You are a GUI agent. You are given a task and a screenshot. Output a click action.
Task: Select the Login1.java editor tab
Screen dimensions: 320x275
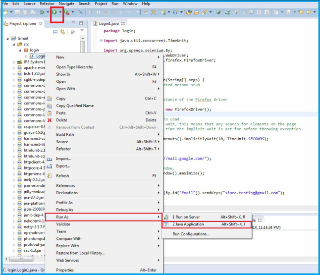pyautogui.click(x=108, y=23)
